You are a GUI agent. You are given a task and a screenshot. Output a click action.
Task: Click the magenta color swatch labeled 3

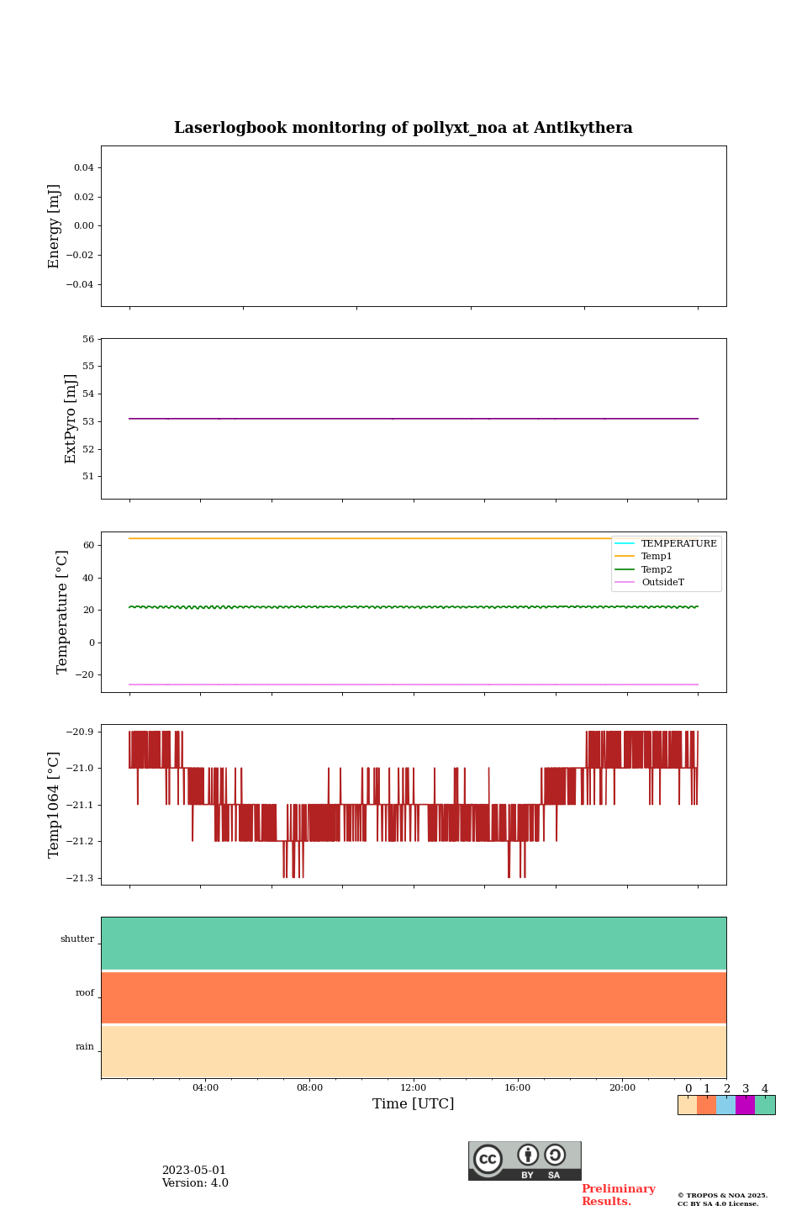[x=746, y=1105]
